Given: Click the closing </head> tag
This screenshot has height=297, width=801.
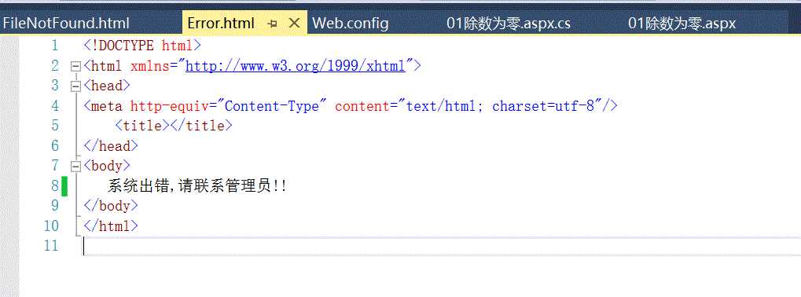Looking at the screenshot, I should pos(111,146).
